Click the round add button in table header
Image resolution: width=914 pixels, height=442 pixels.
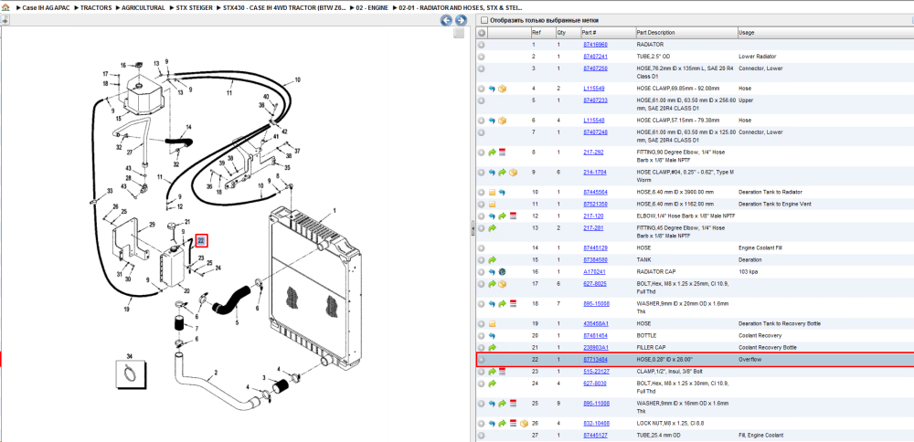pos(482,33)
